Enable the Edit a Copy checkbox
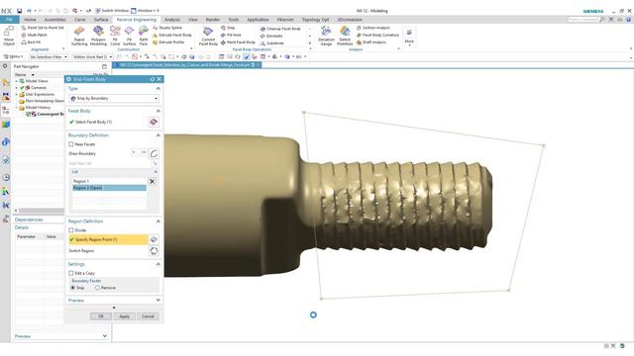The image size is (634, 356). 71,273
